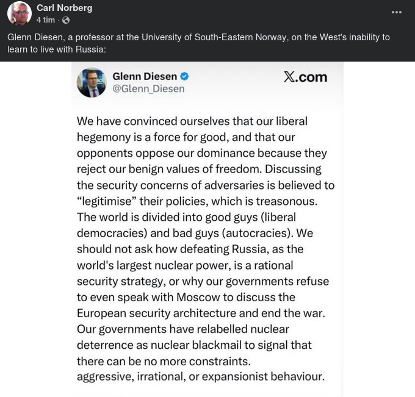Open the Carl Norberg profile name link

point(64,8)
